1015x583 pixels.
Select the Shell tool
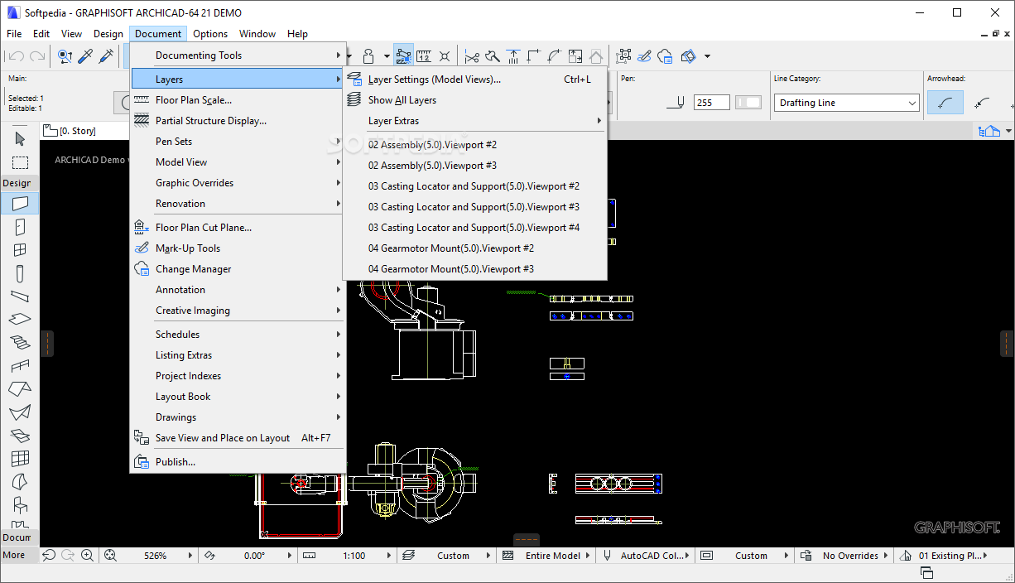tap(20, 412)
